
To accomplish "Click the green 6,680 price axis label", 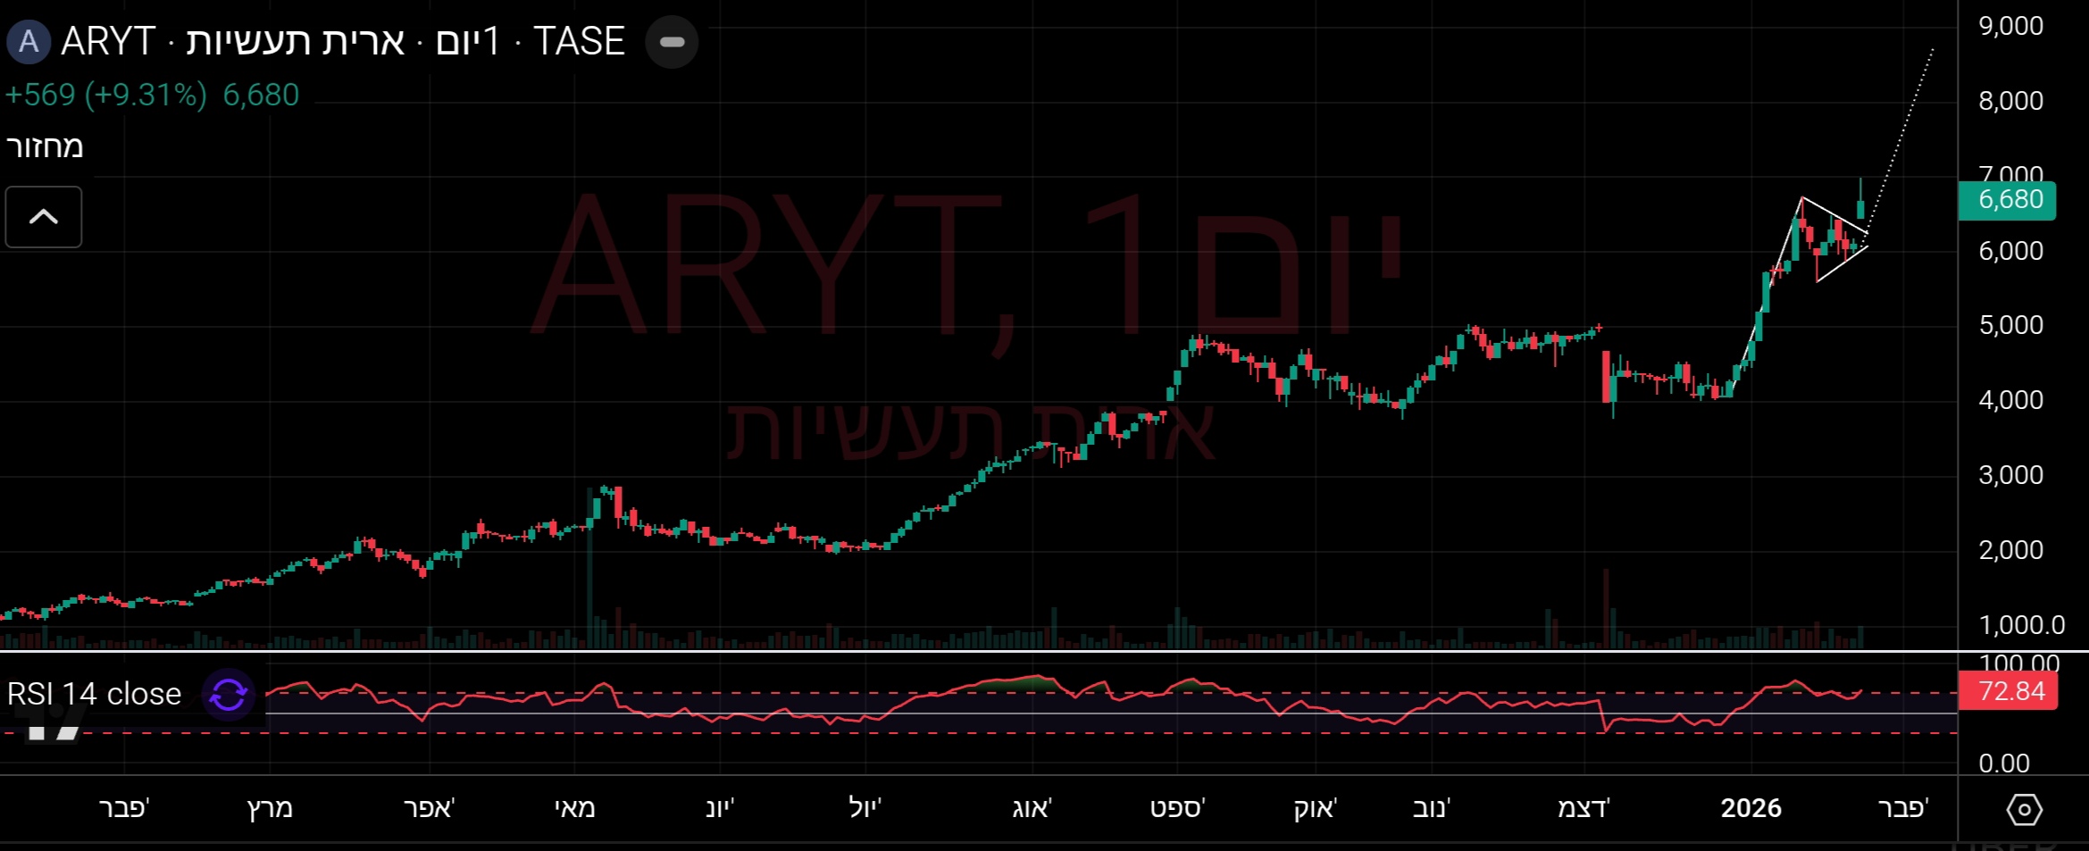I will coord(2007,200).
